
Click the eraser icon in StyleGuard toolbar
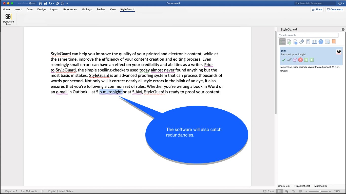[302, 42]
